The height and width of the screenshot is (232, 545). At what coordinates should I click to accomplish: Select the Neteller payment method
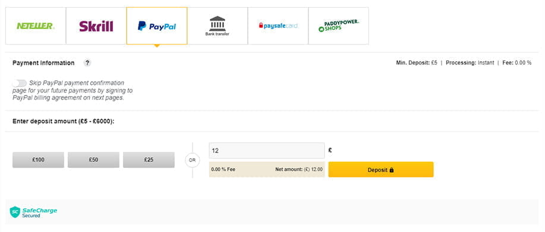point(36,26)
